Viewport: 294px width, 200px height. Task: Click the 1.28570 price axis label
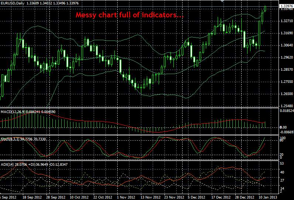287,70
